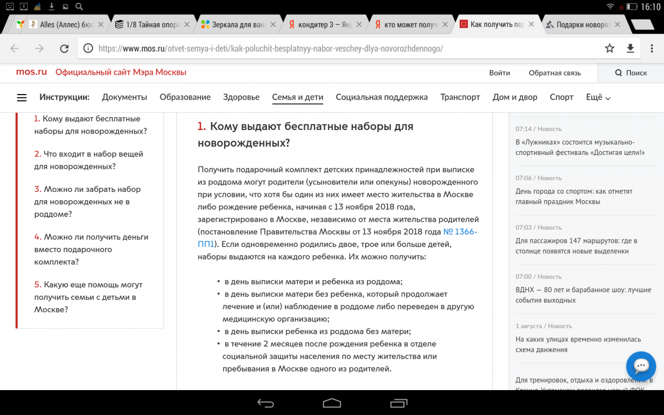Open the Документы section
This screenshot has height=415, width=664.
124,97
